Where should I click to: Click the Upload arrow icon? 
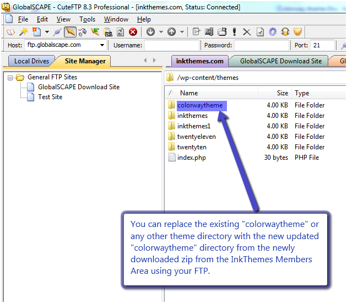171,32
